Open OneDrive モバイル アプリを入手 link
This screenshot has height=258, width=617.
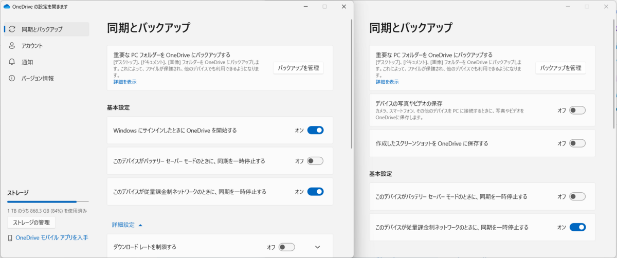pyautogui.click(x=52, y=238)
